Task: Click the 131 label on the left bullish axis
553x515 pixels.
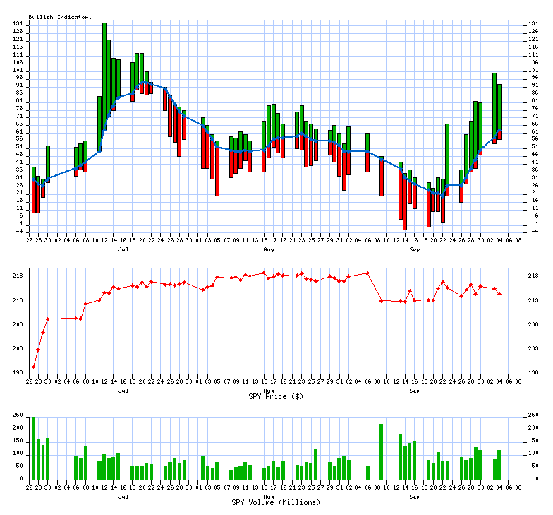Action: (x=18, y=23)
